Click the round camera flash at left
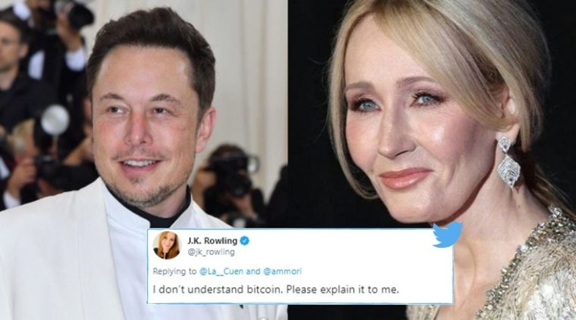The height and width of the screenshot is (320, 576). (55, 120)
